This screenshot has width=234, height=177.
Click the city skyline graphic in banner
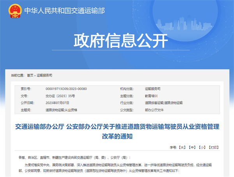184,24
